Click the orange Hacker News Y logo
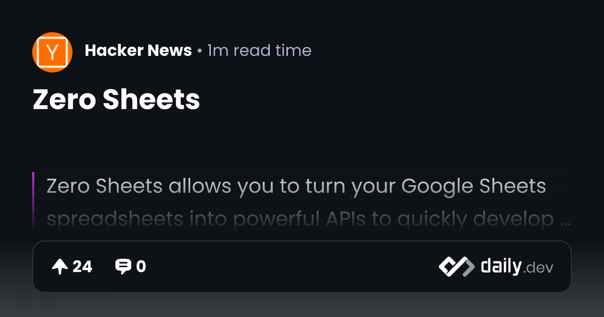Screen dimensions: 604x317 (52, 52)
